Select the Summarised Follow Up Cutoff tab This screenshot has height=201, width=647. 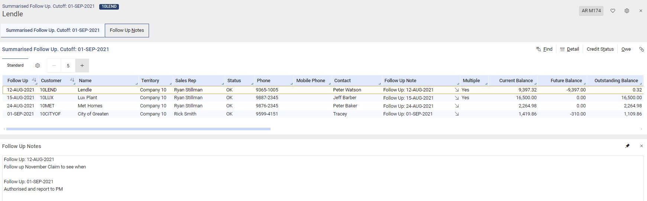pos(53,30)
